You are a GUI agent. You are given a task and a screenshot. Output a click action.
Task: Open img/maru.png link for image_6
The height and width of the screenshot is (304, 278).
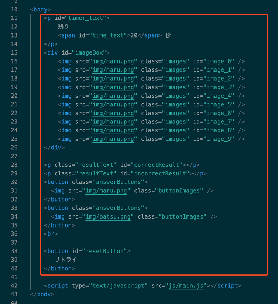[113, 113]
